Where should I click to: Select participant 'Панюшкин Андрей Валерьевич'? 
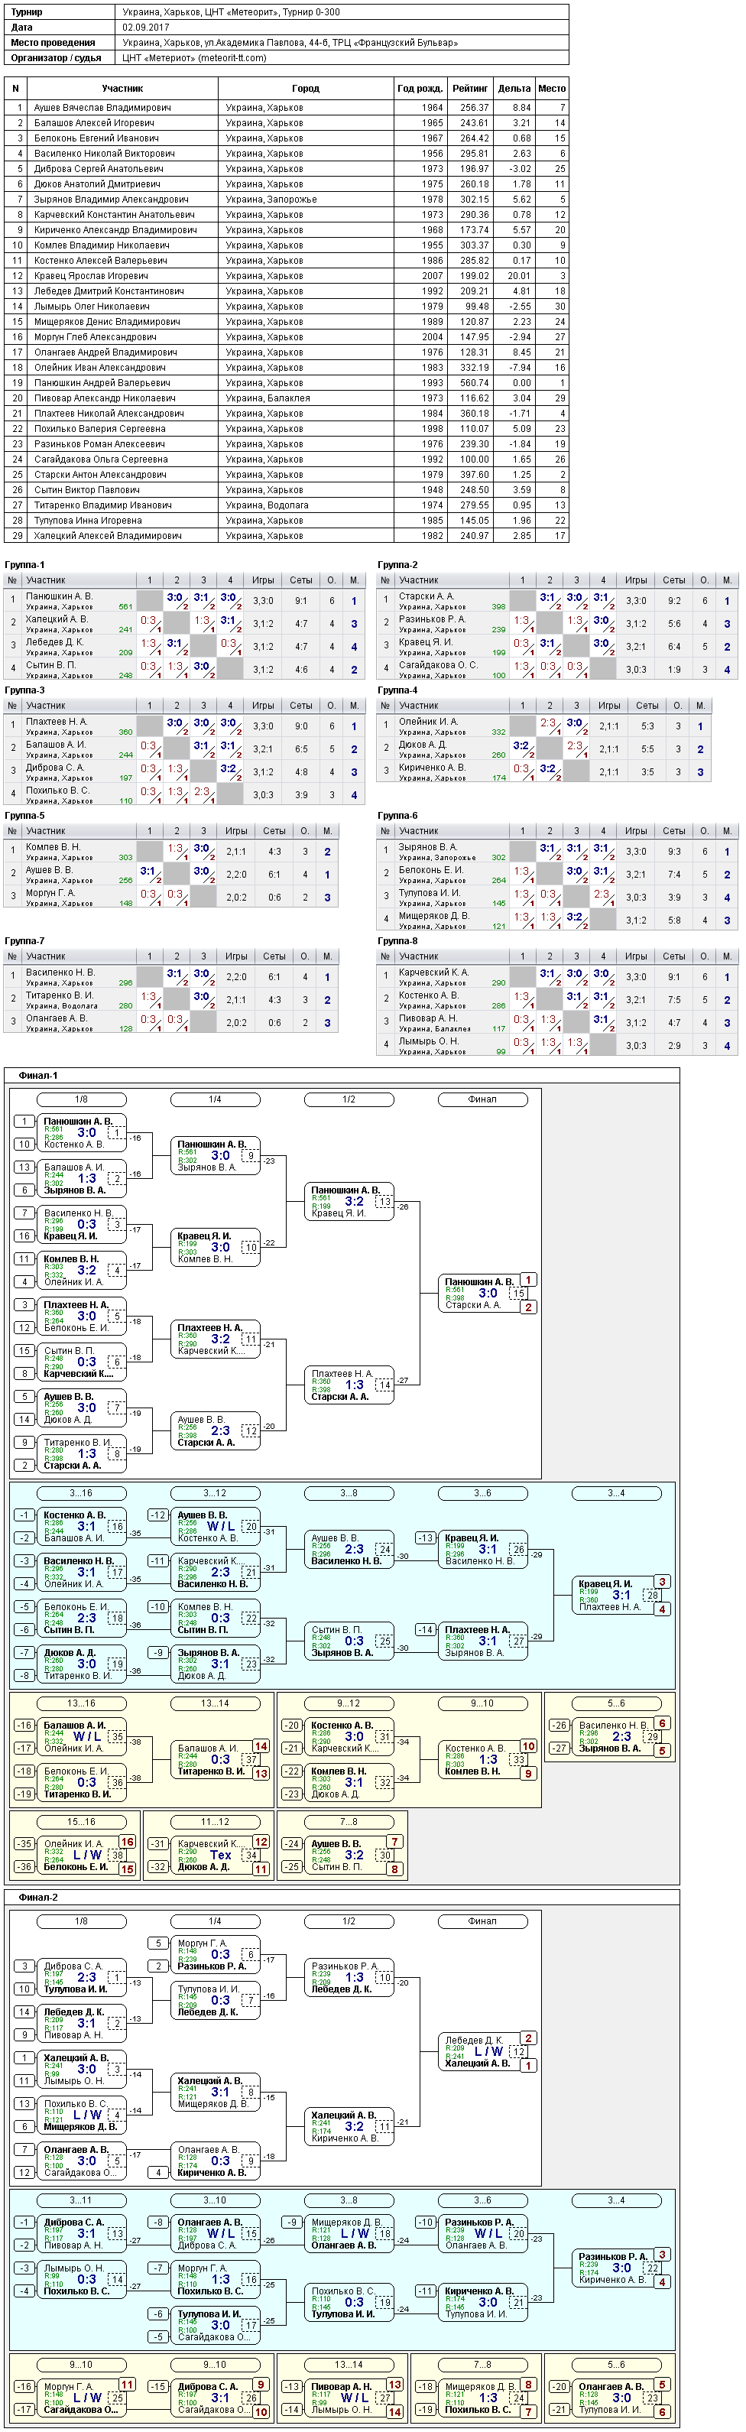pyautogui.click(x=102, y=382)
